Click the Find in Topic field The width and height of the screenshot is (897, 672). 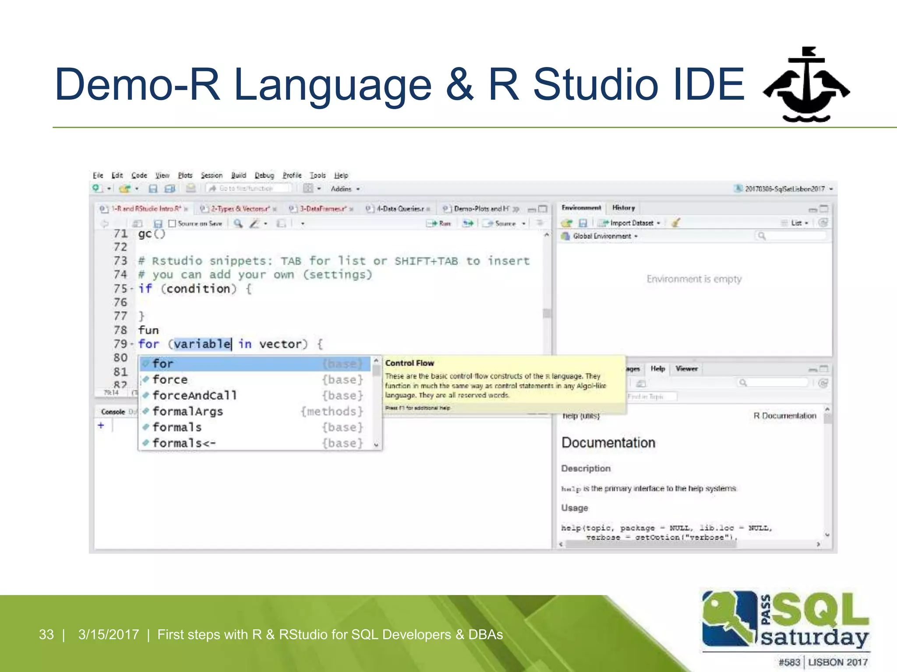pyautogui.click(x=652, y=396)
